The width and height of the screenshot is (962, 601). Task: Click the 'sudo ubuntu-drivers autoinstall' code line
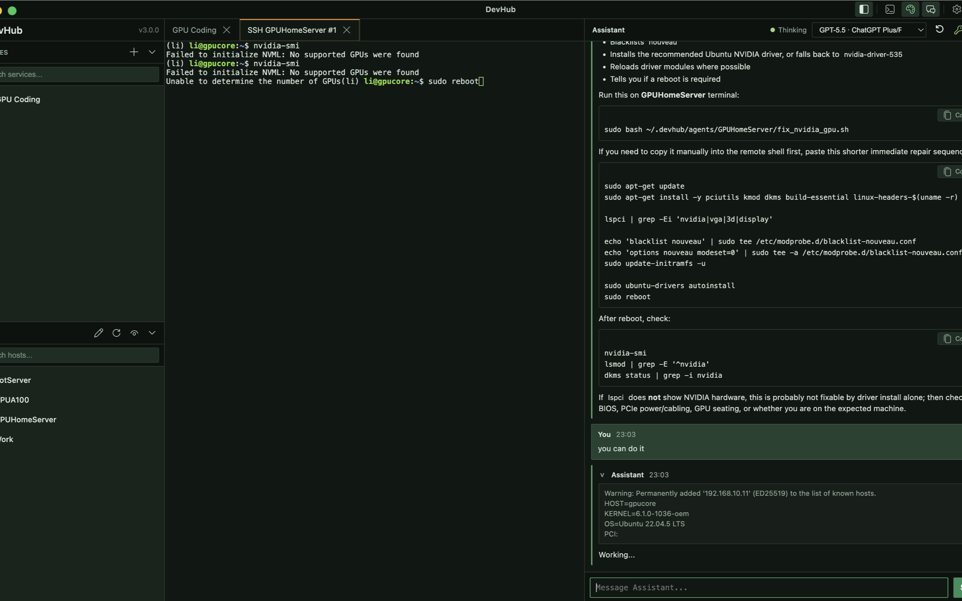(x=669, y=286)
